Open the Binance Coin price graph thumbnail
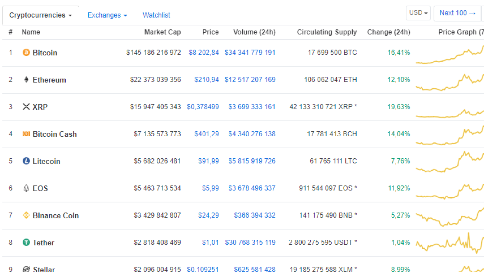This screenshot has width=484, height=272. 450,216
